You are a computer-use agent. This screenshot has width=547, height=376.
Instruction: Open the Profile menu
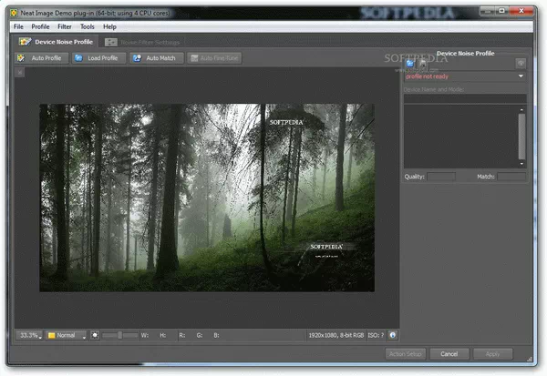pyautogui.click(x=40, y=26)
